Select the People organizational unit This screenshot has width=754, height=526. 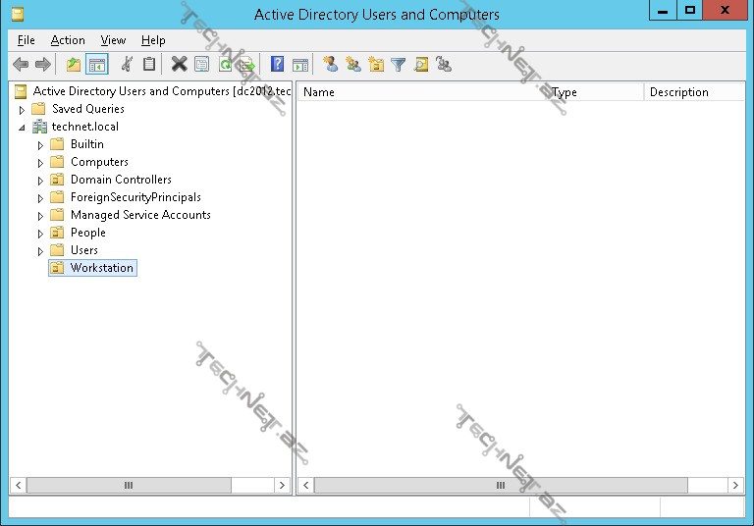[87, 233]
